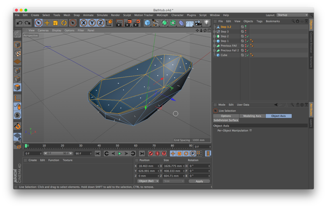327x208 pixels.
Task: Play the animation forward
Action: tap(120, 154)
